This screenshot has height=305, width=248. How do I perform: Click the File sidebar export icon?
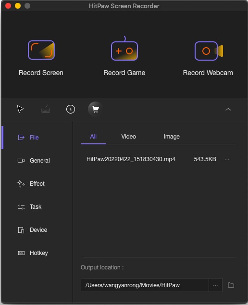pyautogui.click(x=21, y=137)
